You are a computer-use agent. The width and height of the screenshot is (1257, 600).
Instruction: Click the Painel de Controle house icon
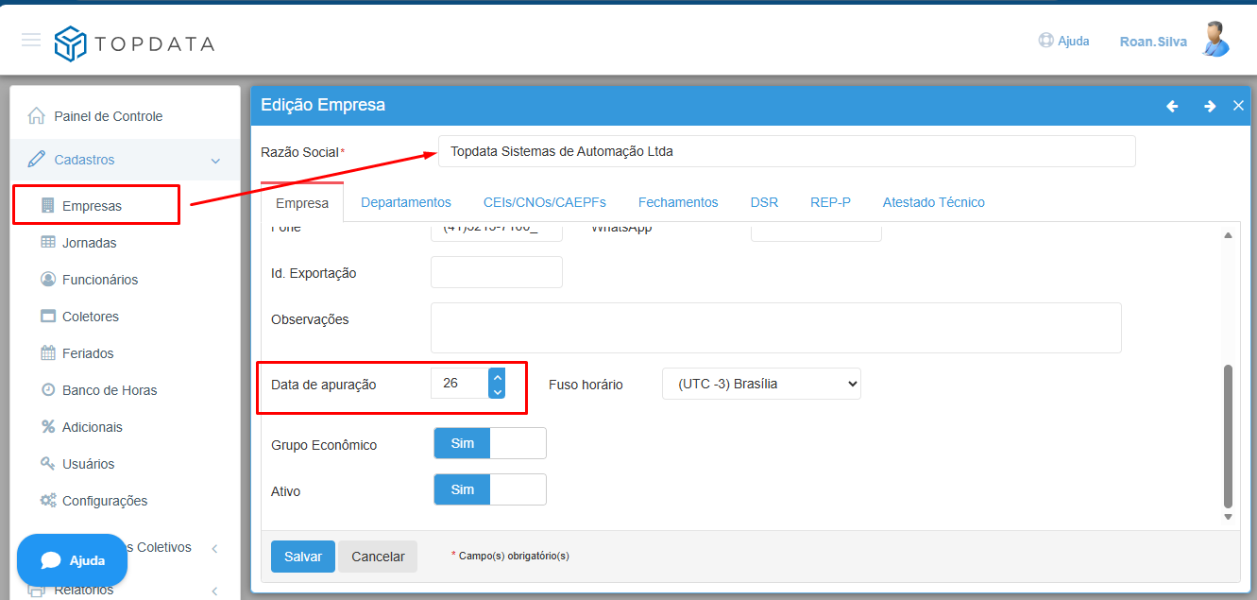37,116
